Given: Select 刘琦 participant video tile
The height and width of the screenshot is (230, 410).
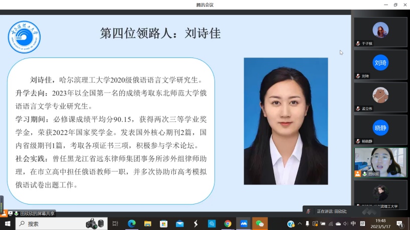Looking at the screenshot, I should coord(380,64).
